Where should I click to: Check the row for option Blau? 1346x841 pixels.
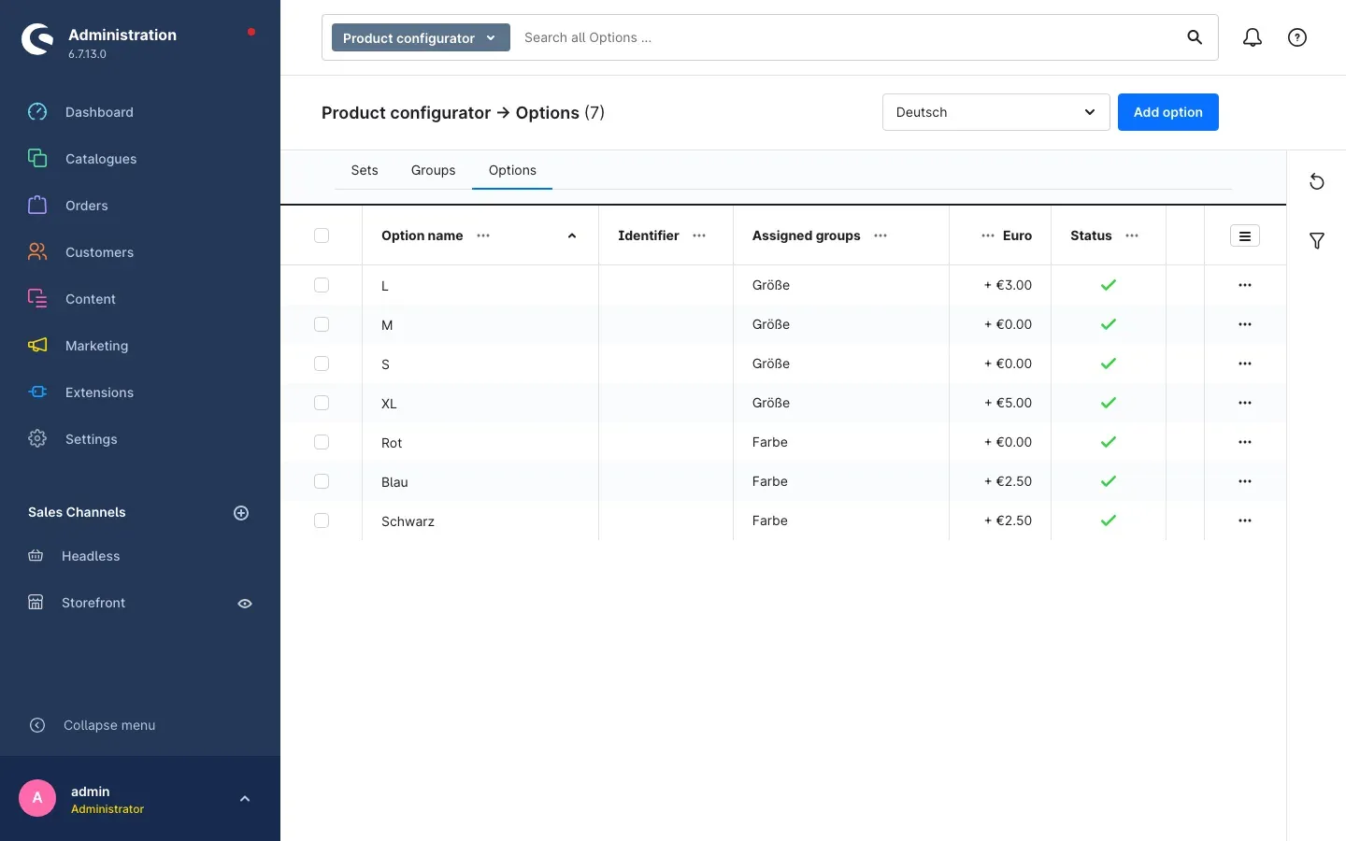tap(322, 481)
